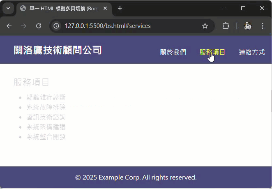
Task: Close the current browser tab
Action: (x=105, y=8)
